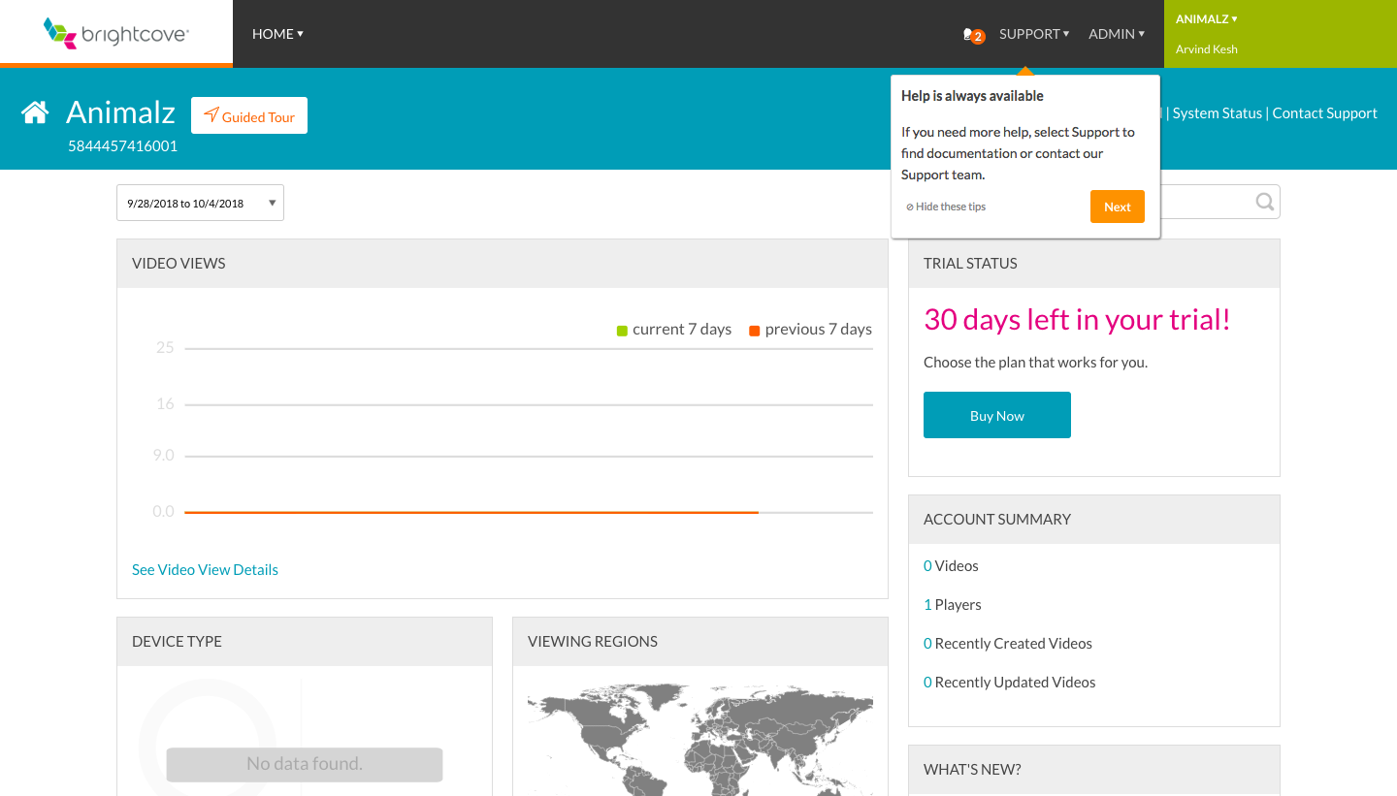
Task: Click the green current 7 days legend swatch
Action: [623, 331]
